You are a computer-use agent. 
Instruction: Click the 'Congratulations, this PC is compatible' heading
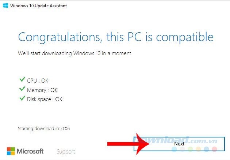point(115,37)
